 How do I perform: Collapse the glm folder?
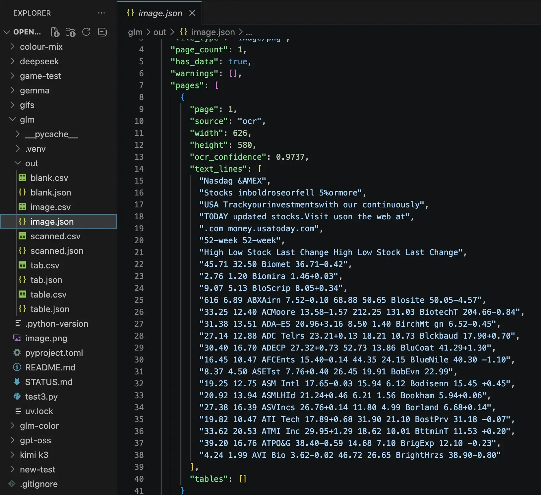[12, 120]
